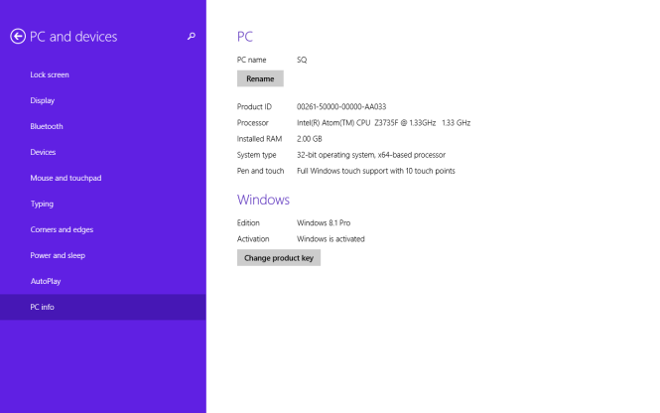Image resolution: width=660 pixels, height=413 pixels.
Task: Click the Windows 8.1 Pro edition
Action: pyautogui.click(x=324, y=222)
